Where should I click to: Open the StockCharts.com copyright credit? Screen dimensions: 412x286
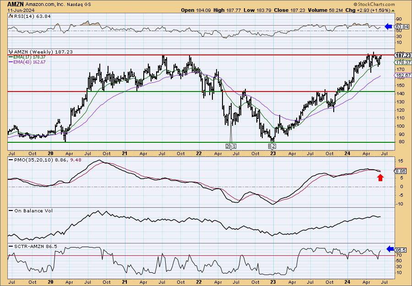point(374,4)
